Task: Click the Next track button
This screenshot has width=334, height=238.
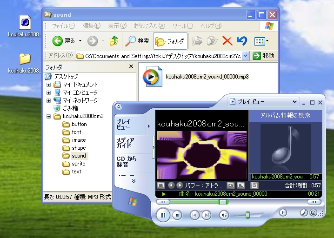Action: [207, 215]
